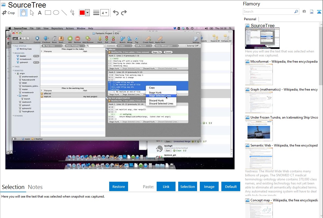Open the Concept map snapshot title
This screenshot has height=218, width=323.
[x=284, y=200]
